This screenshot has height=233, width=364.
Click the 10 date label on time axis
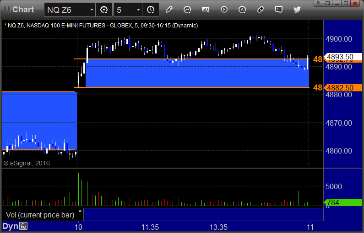[x=78, y=227]
